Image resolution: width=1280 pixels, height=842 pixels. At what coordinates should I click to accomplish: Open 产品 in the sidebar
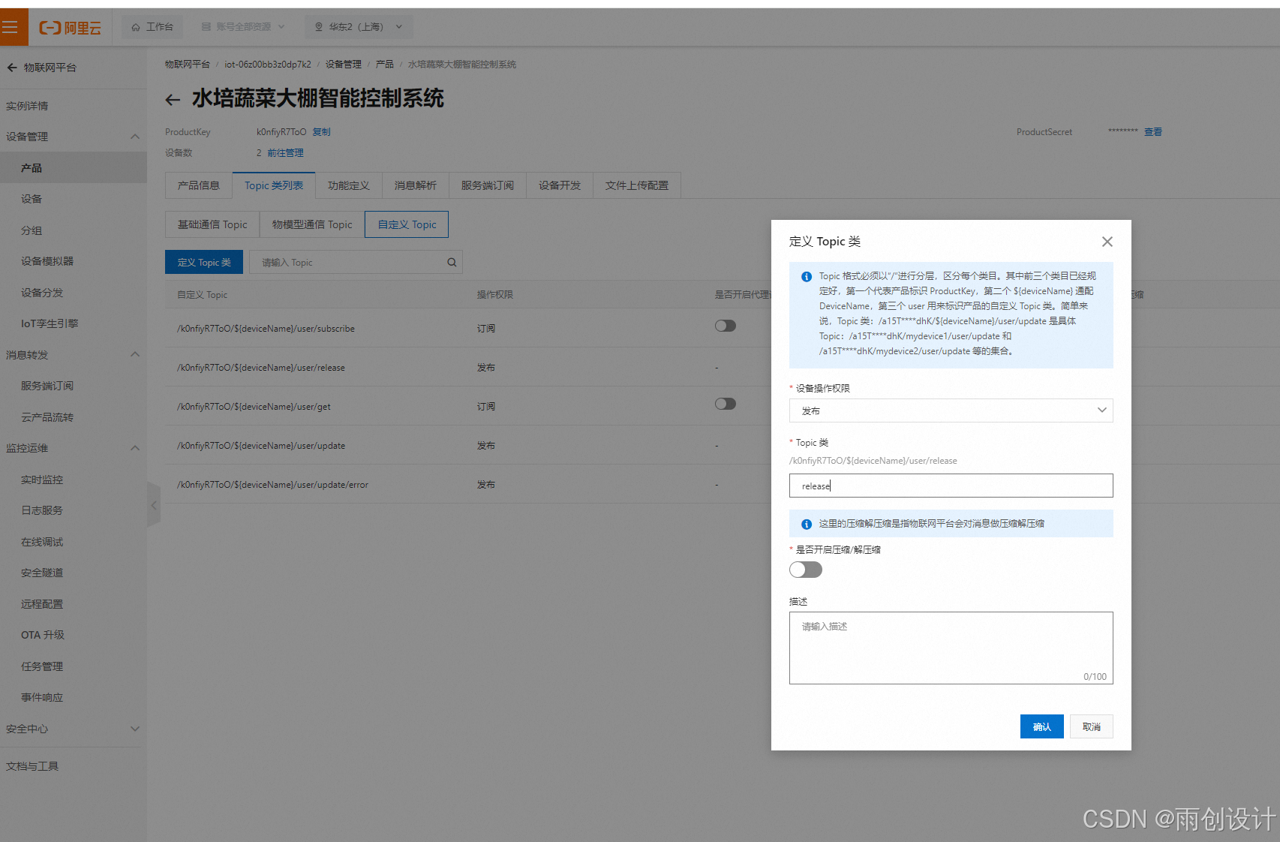74,168
